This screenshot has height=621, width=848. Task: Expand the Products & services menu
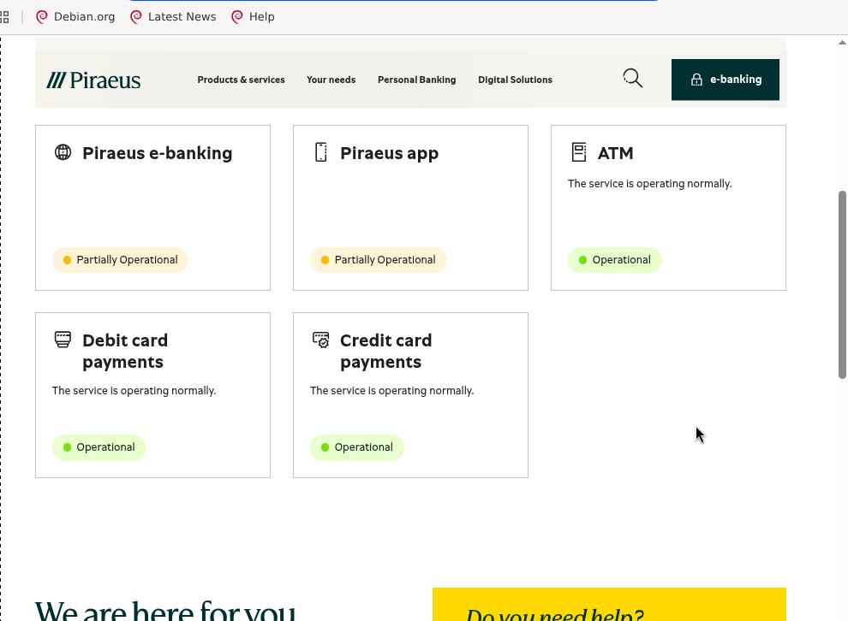tap(242, 80)
